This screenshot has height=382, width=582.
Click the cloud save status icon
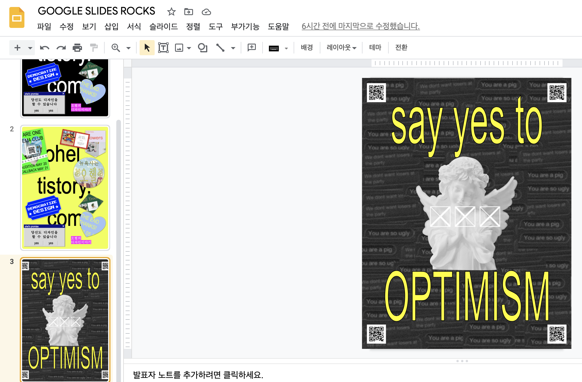click(206, 12)
